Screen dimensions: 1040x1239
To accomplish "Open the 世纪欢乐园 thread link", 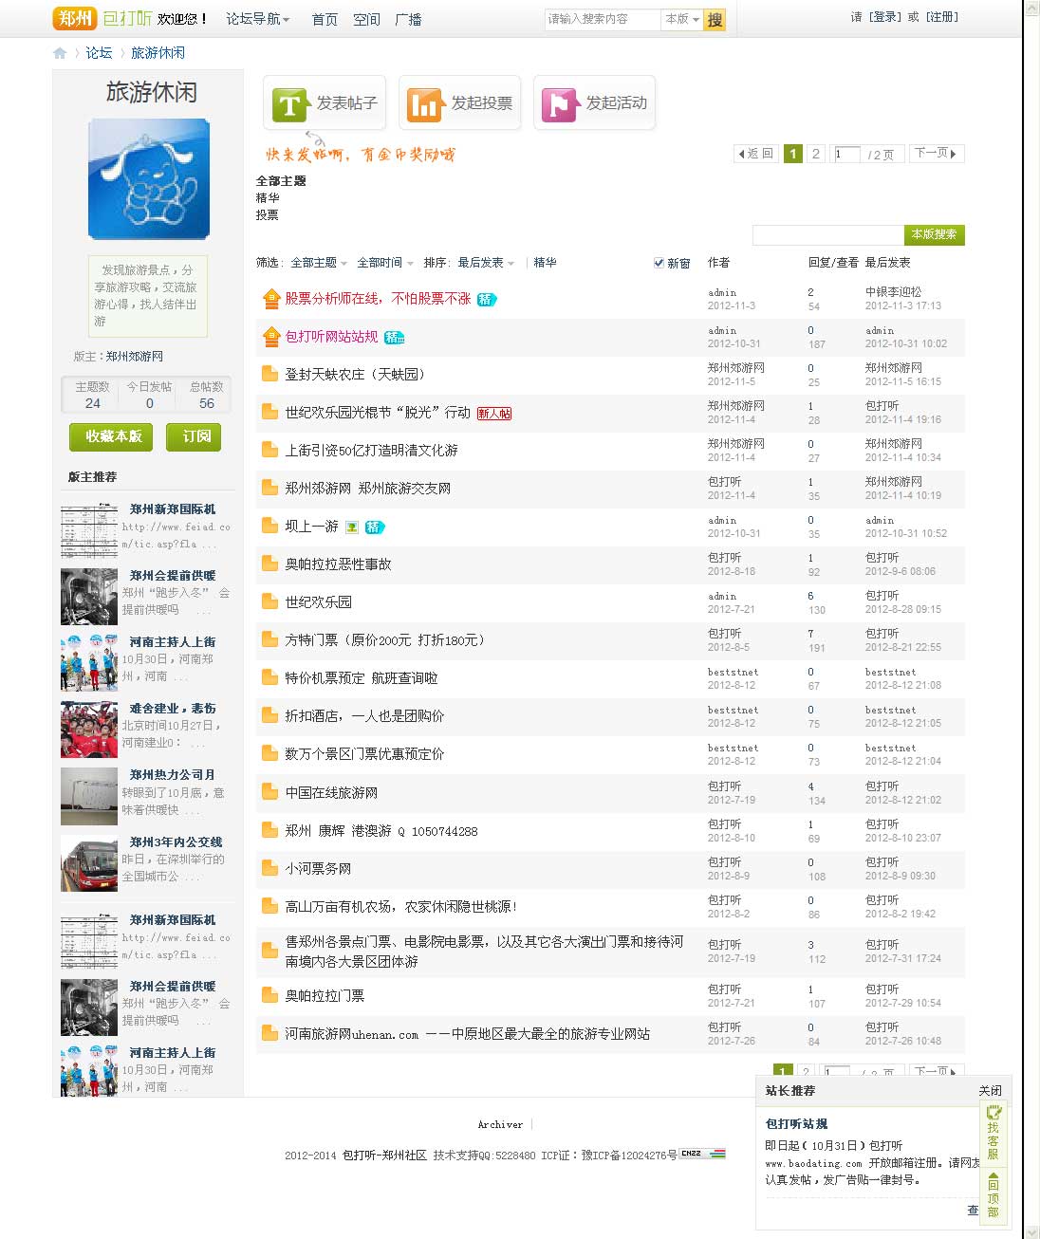I will point(321,601).
